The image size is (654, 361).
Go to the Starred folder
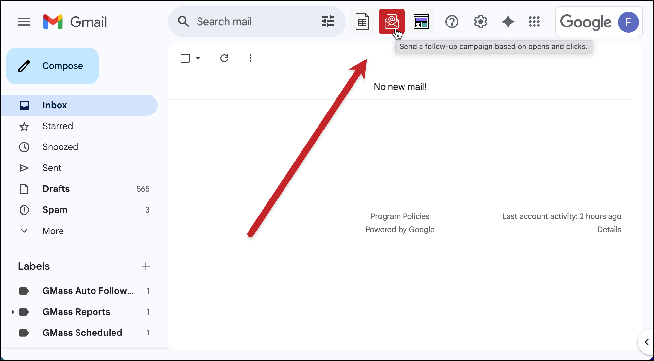(58, 126)
